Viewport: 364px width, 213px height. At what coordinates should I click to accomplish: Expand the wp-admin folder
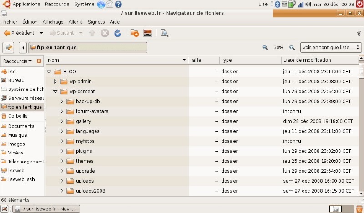[x=55, y=82]
